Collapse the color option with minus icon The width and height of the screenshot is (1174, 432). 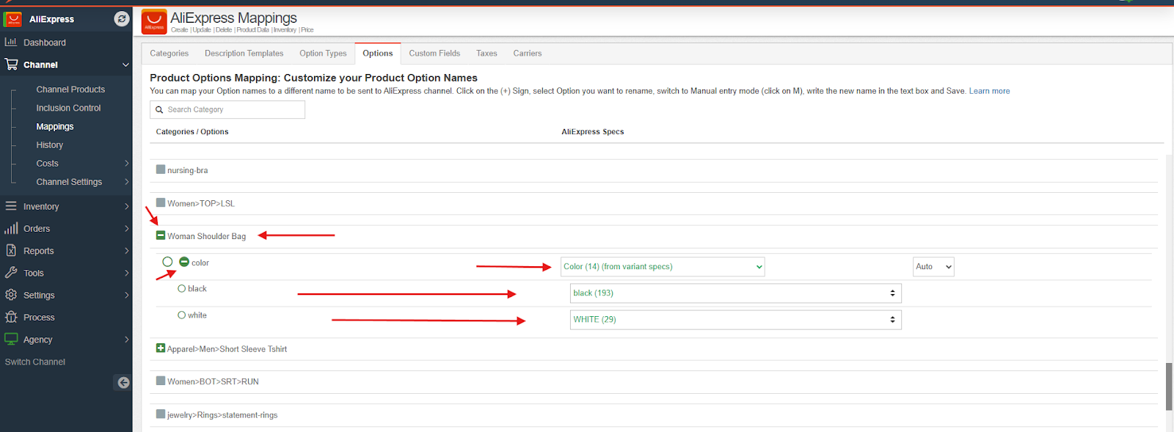coord(184,262)
